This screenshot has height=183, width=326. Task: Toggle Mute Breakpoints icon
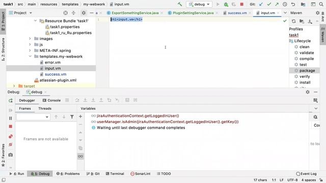(11, 144)
